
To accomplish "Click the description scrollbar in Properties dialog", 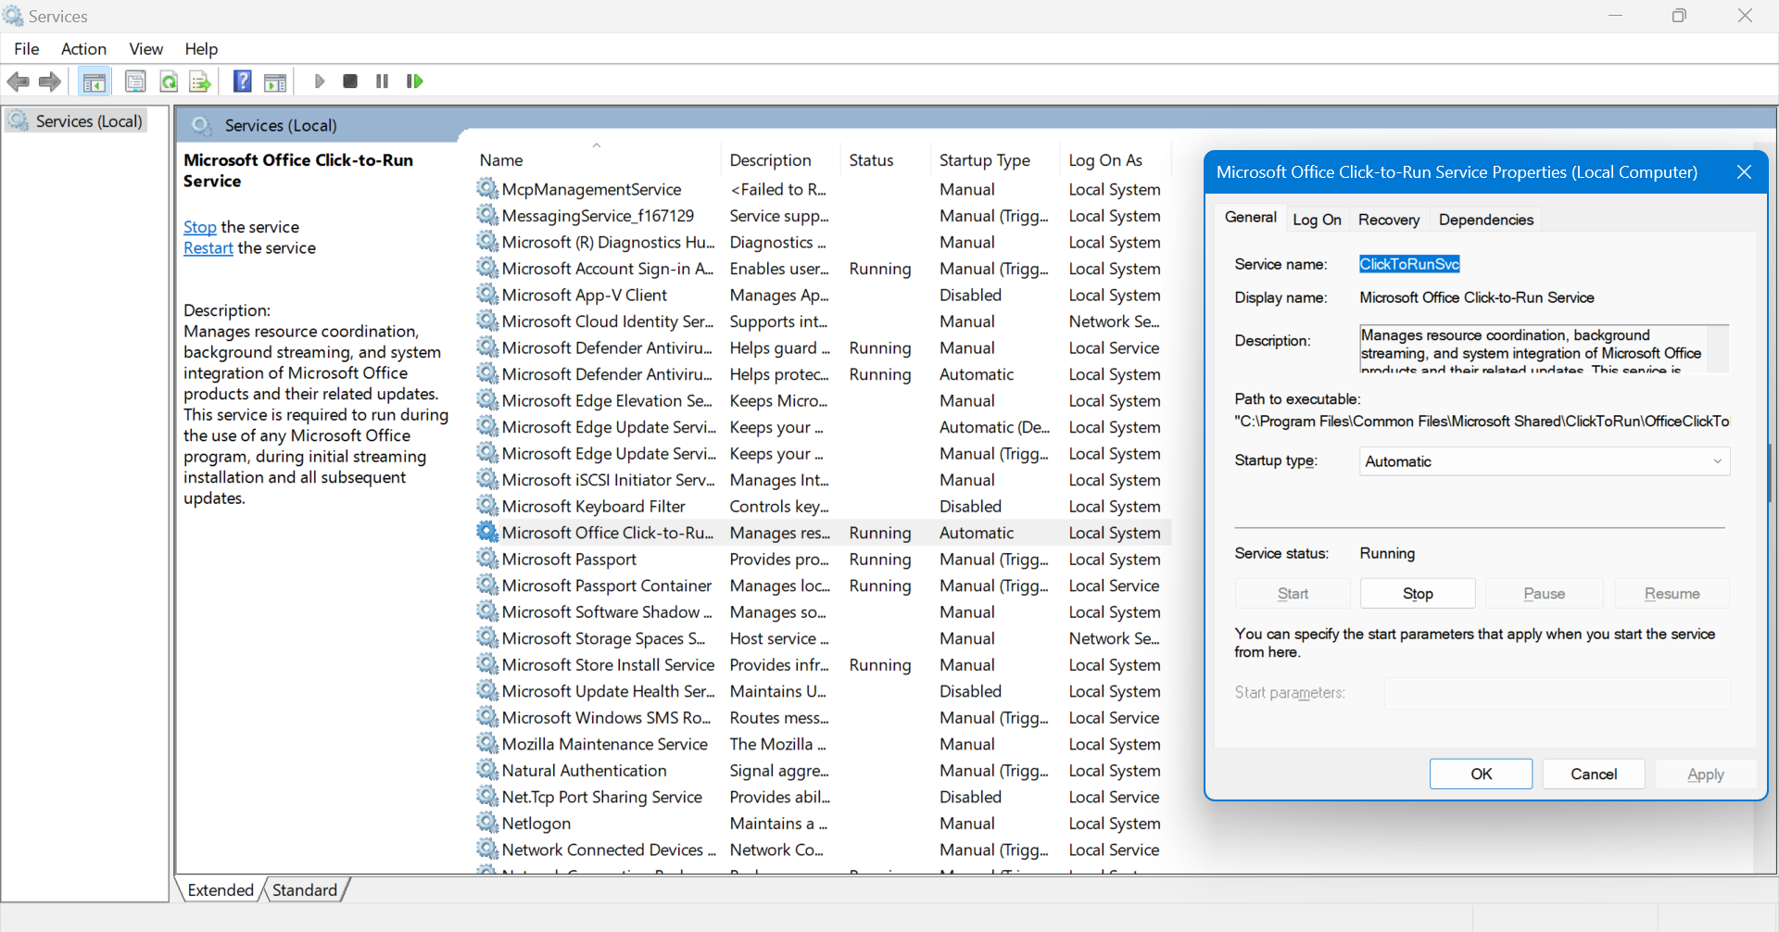I will [1718, 348].
